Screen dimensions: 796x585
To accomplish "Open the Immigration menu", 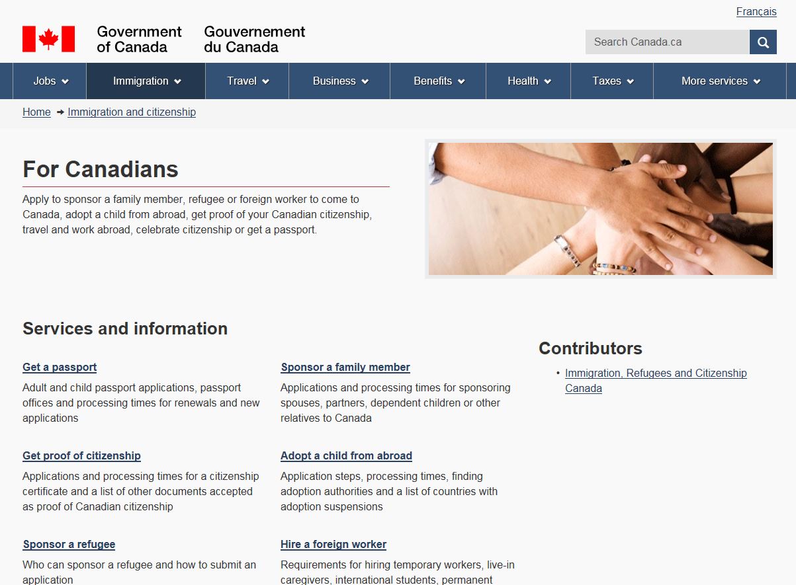I will pos(146,81).
